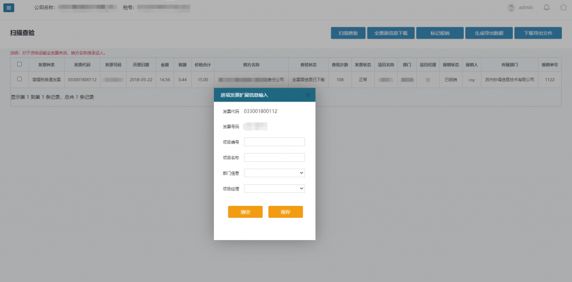Tick the select-all checkbox in table header
The image size is (572, 282).
click(x=20, y=64)
